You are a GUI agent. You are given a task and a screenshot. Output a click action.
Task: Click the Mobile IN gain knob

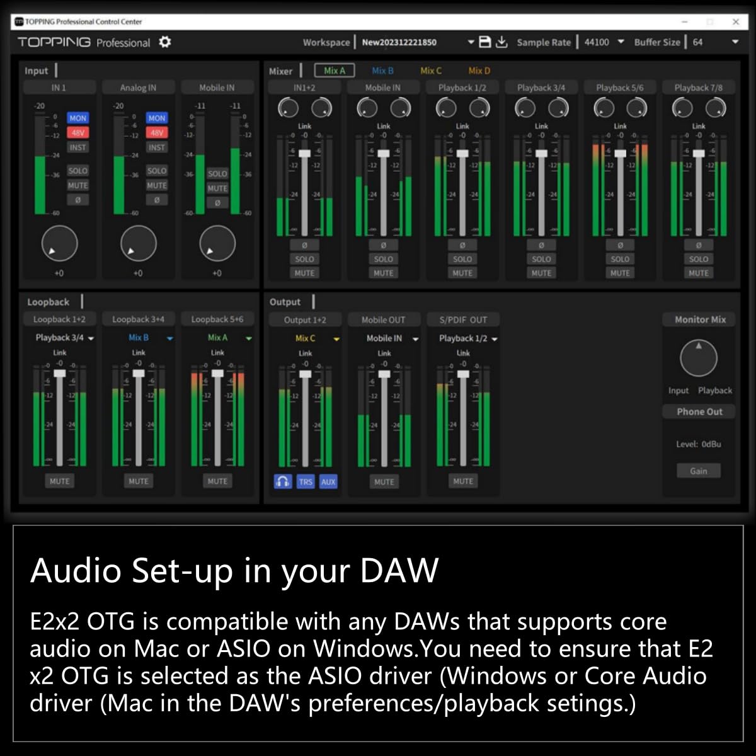(x=217, y=244)
